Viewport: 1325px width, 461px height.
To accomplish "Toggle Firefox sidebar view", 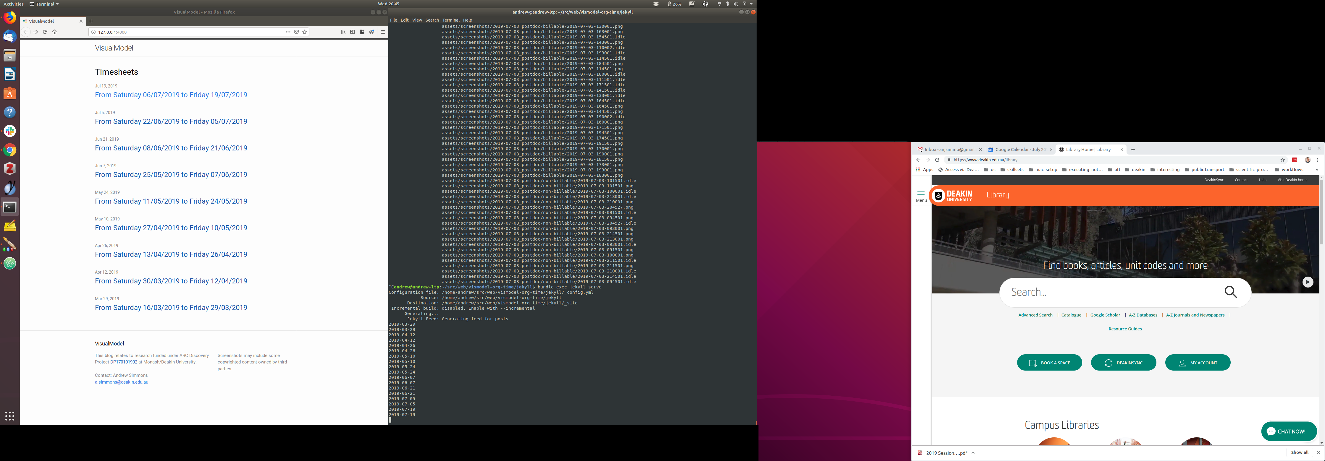I will point(352,32).
